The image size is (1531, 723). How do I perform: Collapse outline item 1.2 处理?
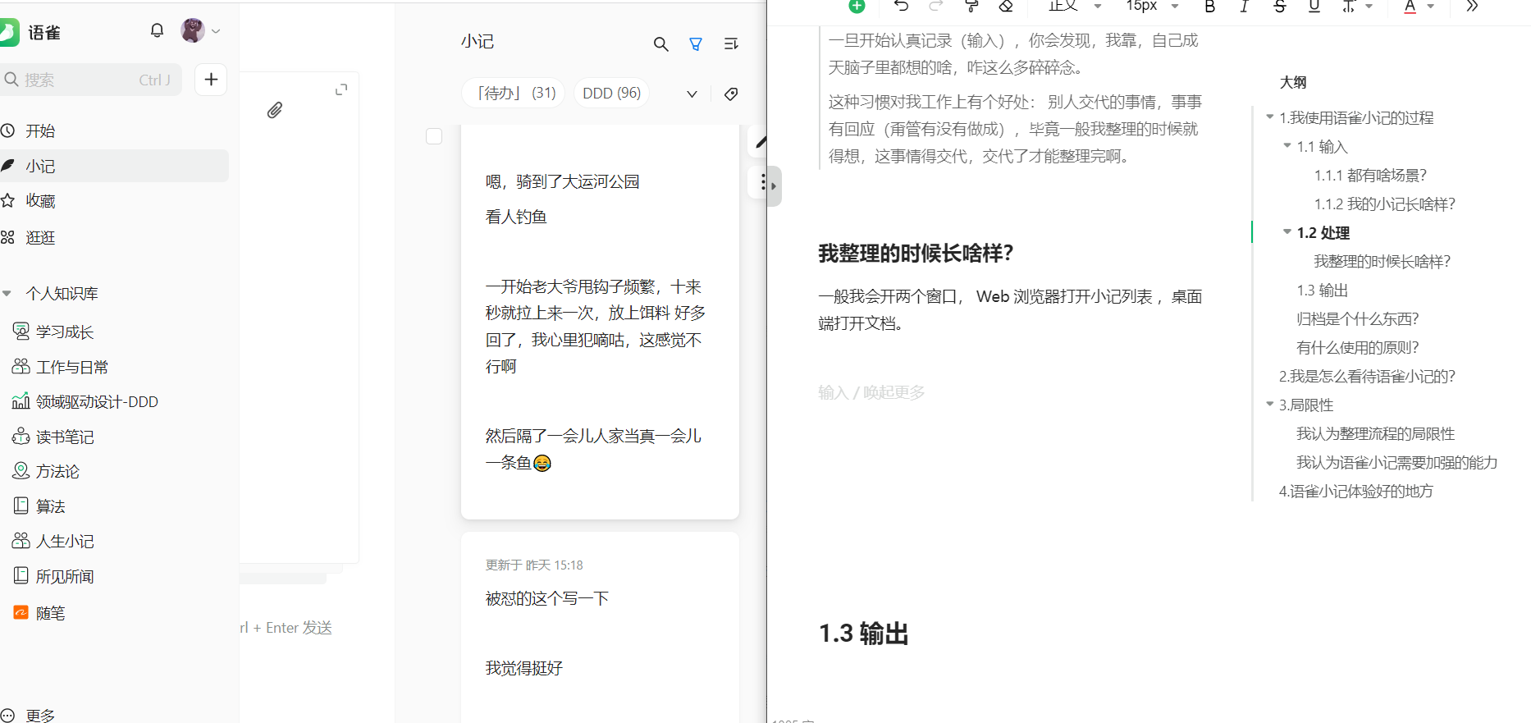click(x=1287, y=231)
